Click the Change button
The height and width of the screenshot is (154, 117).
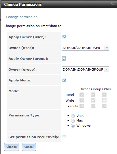pyautogui.click(x=12, y=147)
